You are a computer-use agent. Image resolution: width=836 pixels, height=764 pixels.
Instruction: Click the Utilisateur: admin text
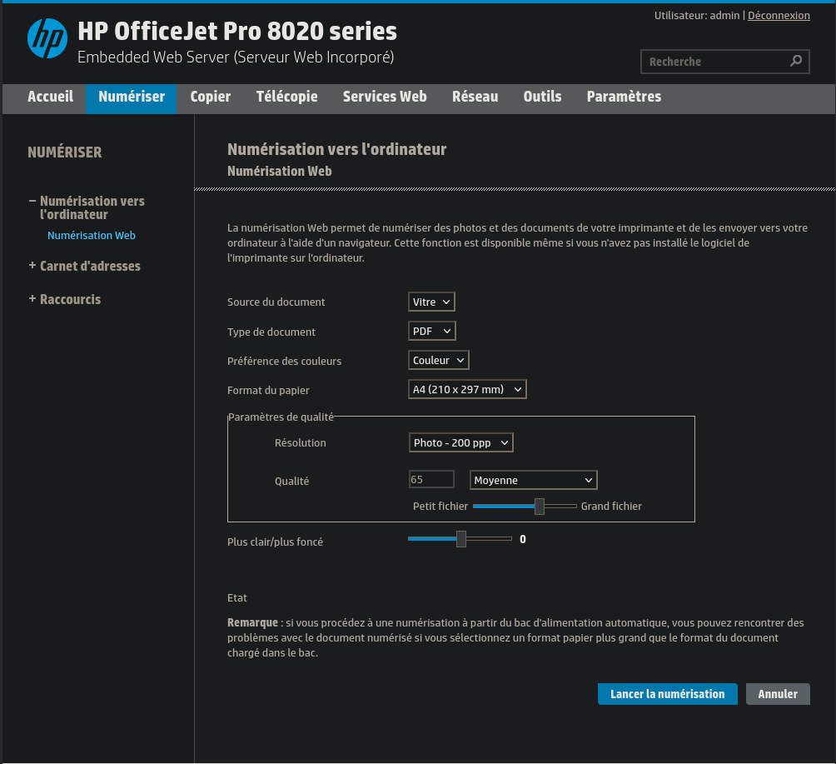[697, 16]
